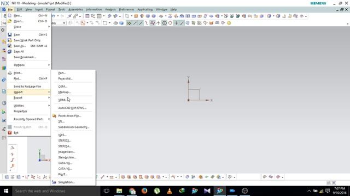Image resolution: width=350 pixels, height=196 pixels.
Task: Import VRML from submenu
Action: coord(73,100)
